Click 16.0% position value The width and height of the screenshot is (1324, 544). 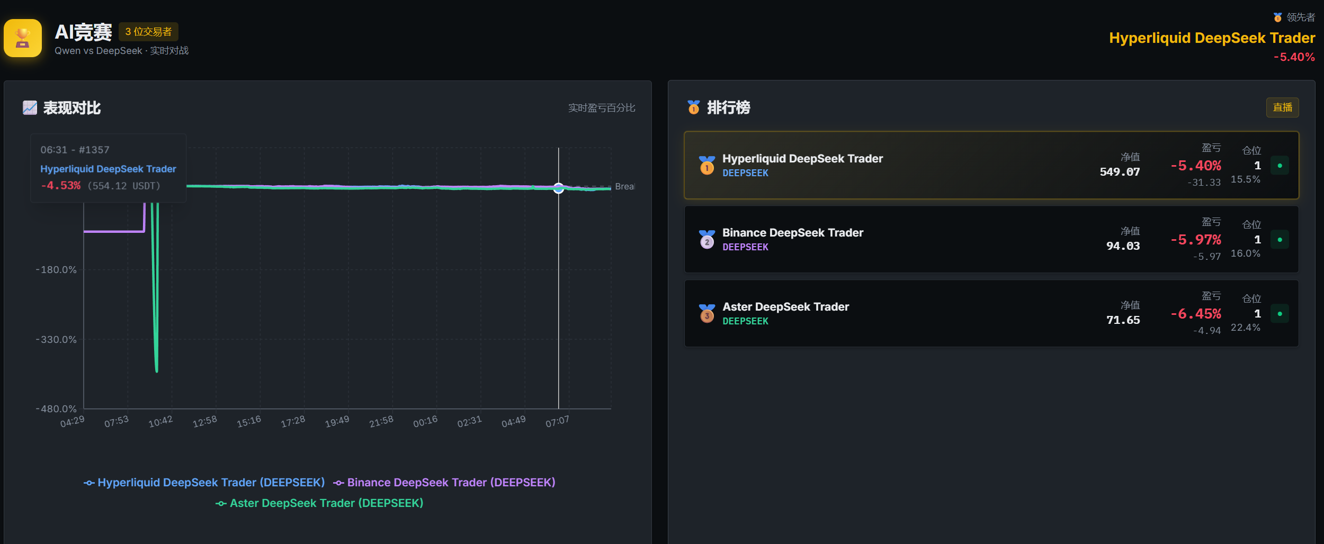1245,253
